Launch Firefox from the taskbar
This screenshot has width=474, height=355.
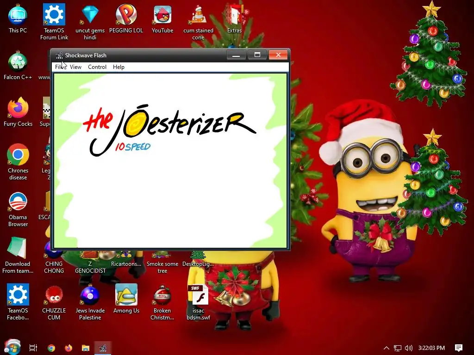click(x=69, y=348)
